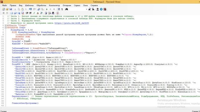
Task: Click the ТабличныйОтчет = НовыйОбъект line
Action: tap(40, 48)
